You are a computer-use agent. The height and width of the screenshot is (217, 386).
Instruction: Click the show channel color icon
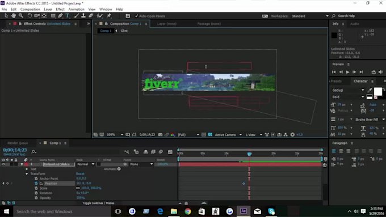click(x=173, y=135)
